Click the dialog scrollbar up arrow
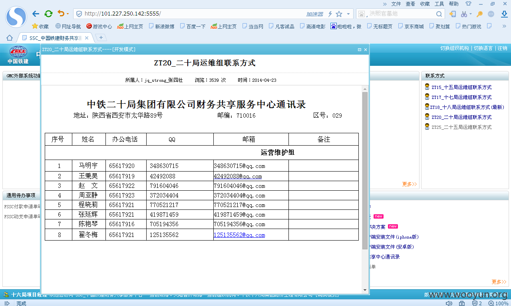 365,89
